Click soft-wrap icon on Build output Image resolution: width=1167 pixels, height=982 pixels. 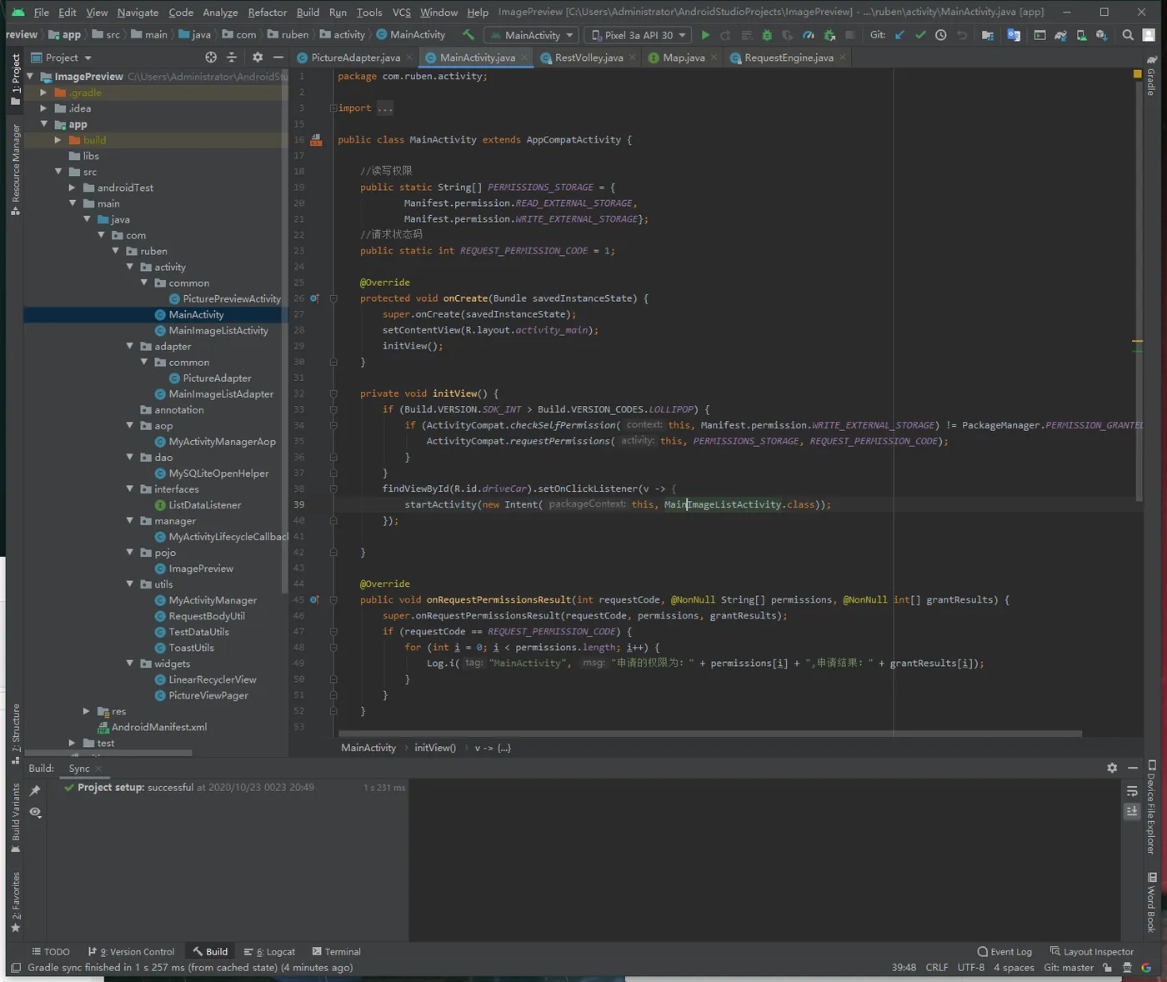tap(1132, 791)
